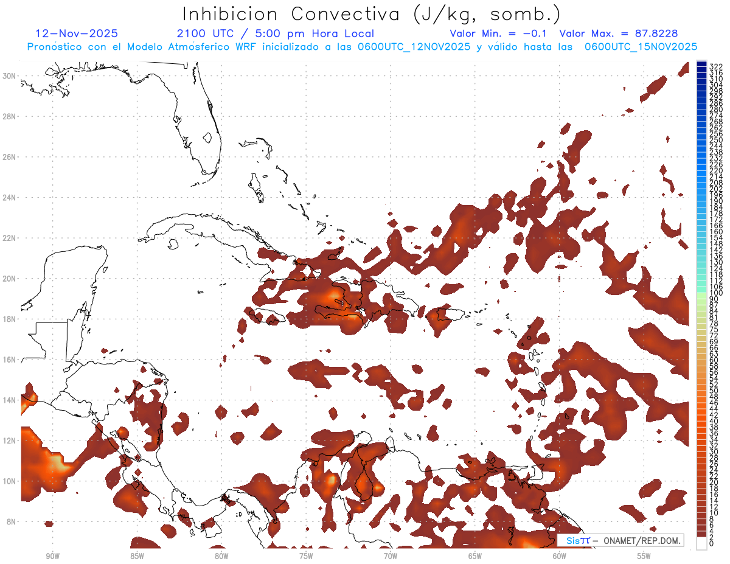The height and width of the screenshot is (564, 730).
Task: Click the "0600UTC_15NOV2025" valid-until timestamp
Action: [641, 47]
